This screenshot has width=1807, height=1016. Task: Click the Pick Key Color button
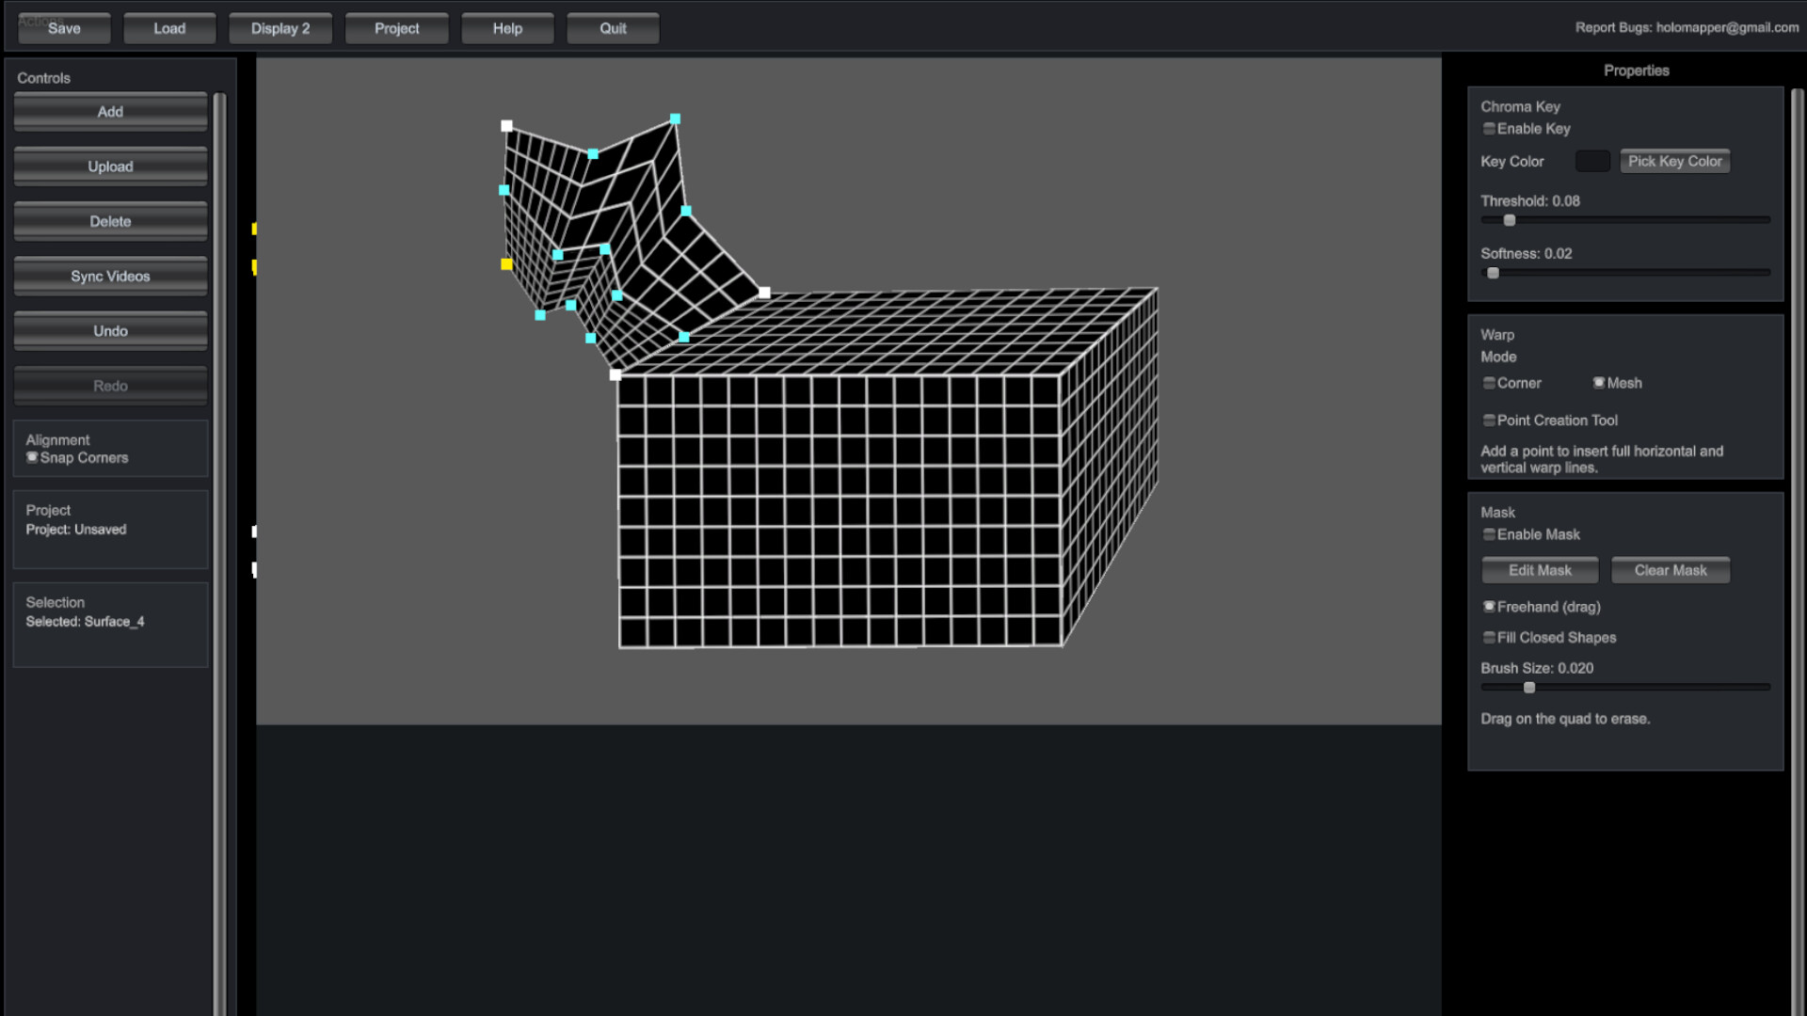coord(1674,162)
